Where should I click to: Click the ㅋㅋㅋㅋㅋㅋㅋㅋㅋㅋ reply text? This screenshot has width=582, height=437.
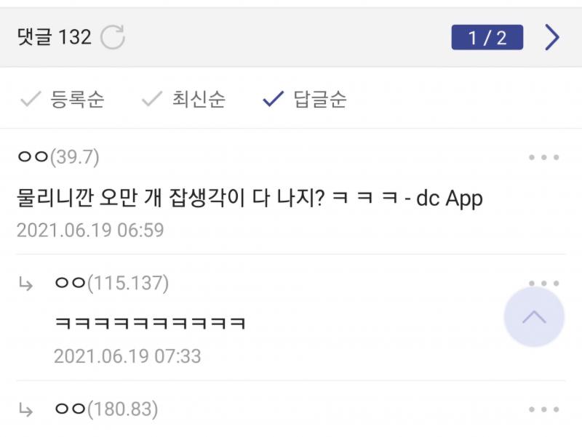150,323
